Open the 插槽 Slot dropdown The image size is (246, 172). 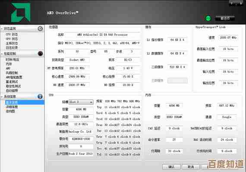click(x=81, y=102)
